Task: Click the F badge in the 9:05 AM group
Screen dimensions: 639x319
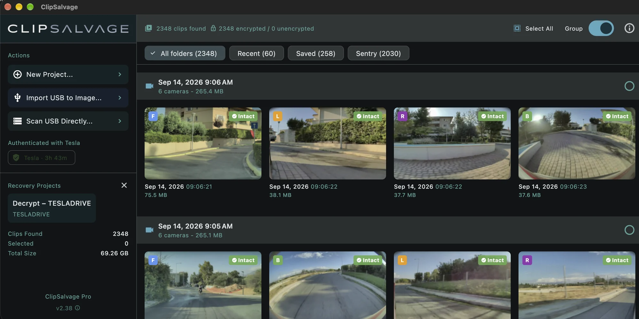Action: pyautogui.click(x=153, y=260)
